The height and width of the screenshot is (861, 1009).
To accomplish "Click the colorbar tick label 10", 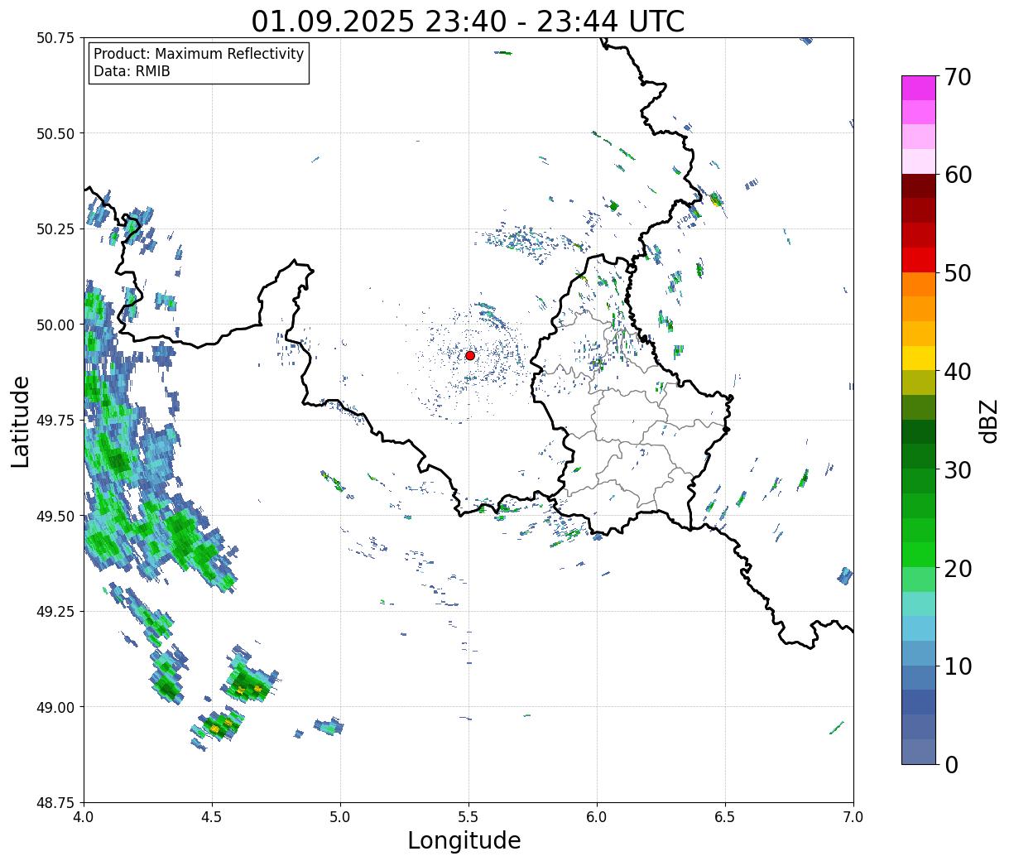I will point(958,666).
